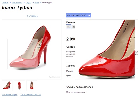Image resolution: width=138 pixels, height=98 pixels.
Task: Click the Inario Туфли page heading
Action: [17, 8]
